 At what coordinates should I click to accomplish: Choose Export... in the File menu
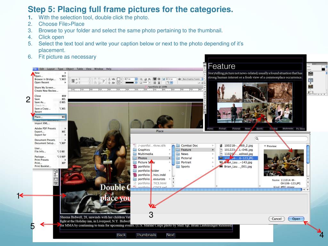tap(50, 132)
